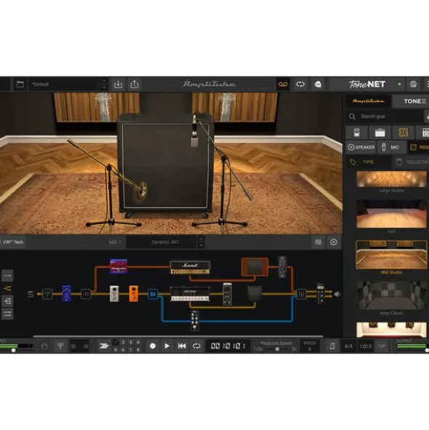Screen dimensions: 429x430
Task: Click the export preset share icon
Action: (x=135, y=84)
